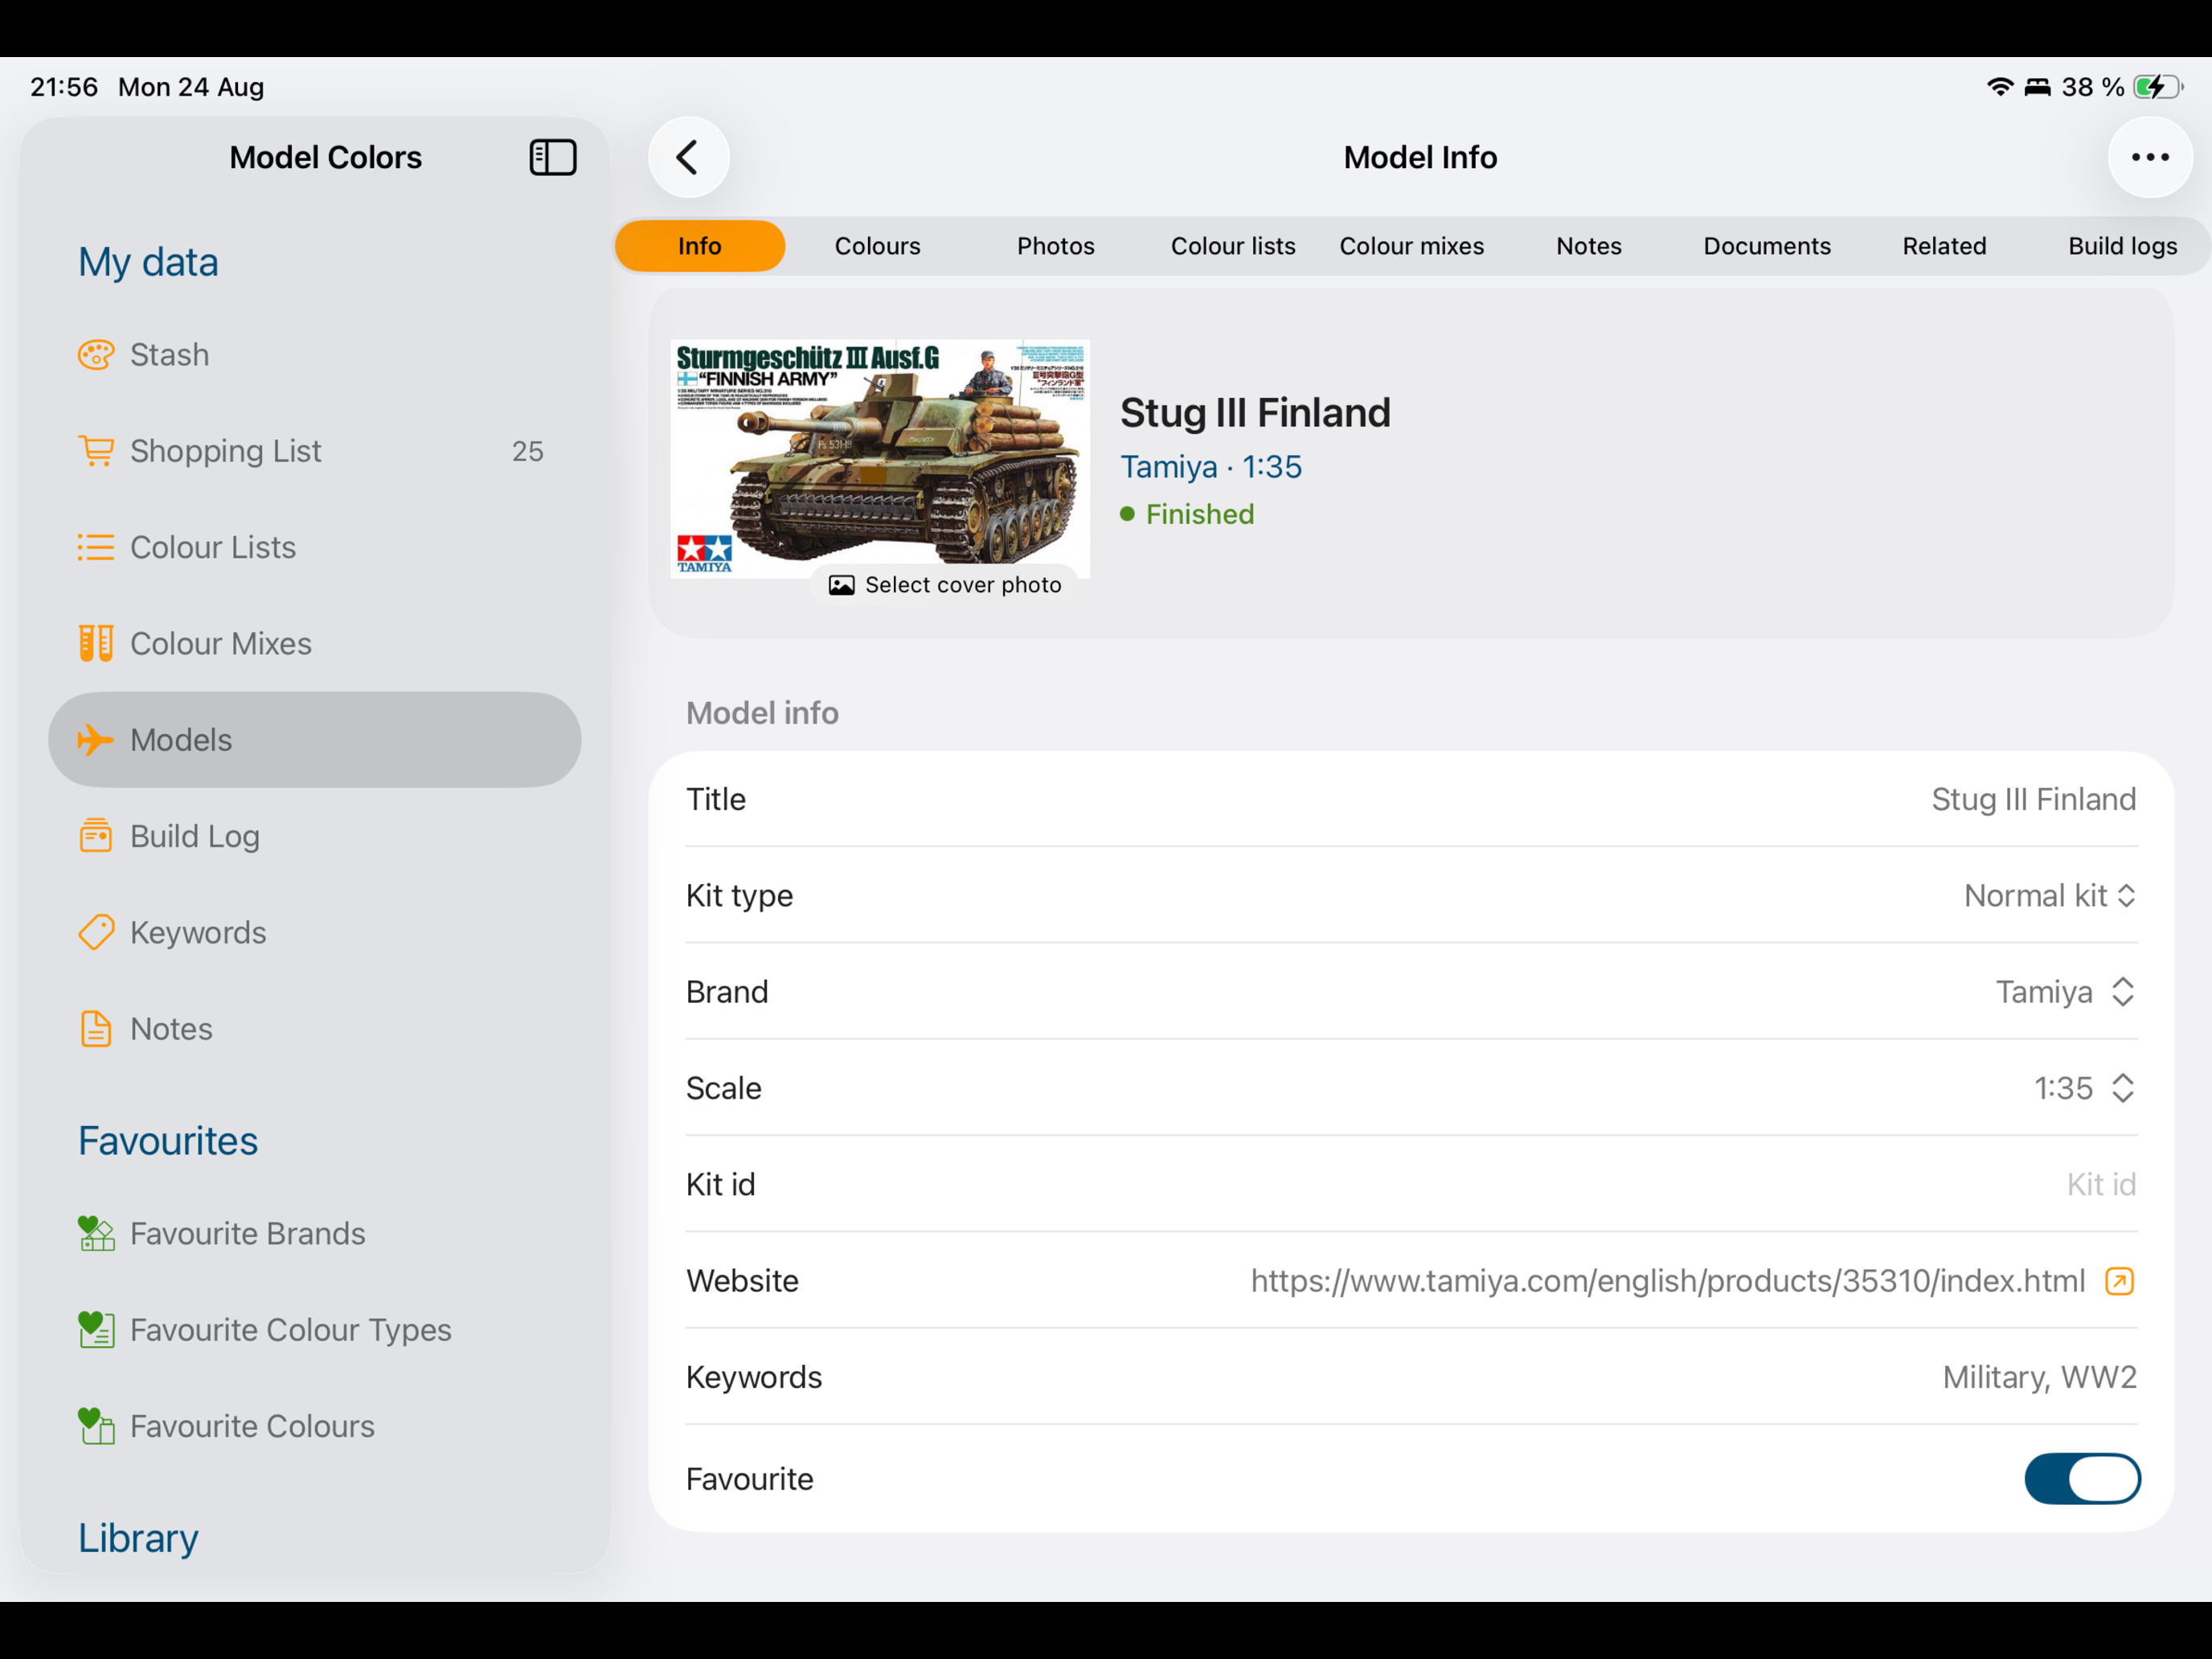
Task: Switch to the Colours tab
Action: (x=877, y=246)
